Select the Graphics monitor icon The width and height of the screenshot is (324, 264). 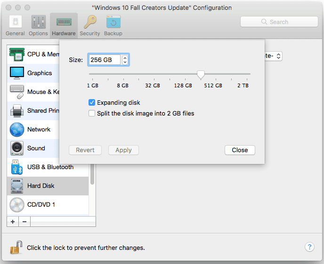(x=17, y=73)
